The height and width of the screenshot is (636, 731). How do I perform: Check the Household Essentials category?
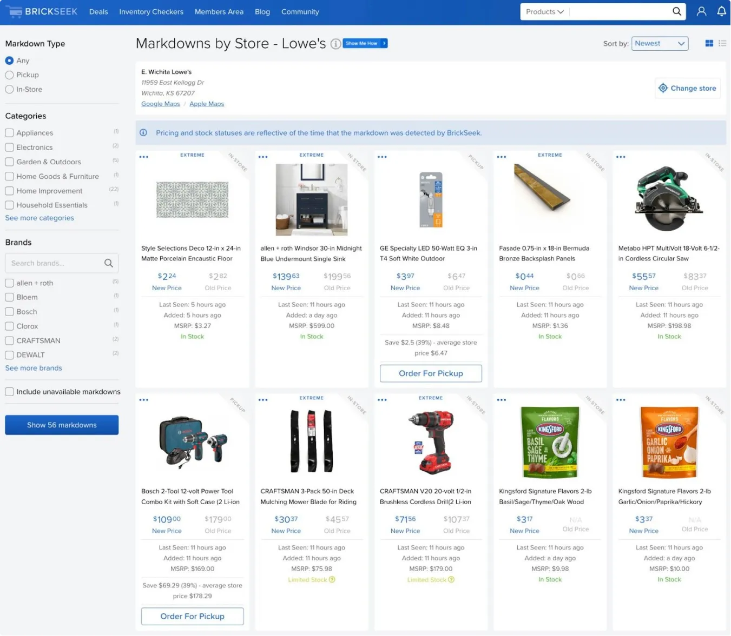point(9,205)
